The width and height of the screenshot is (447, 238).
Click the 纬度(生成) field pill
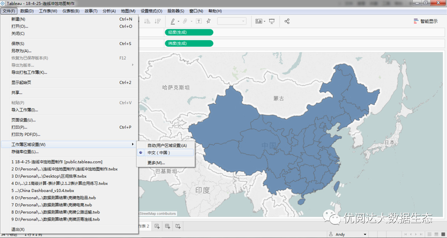tap(189, 43)
